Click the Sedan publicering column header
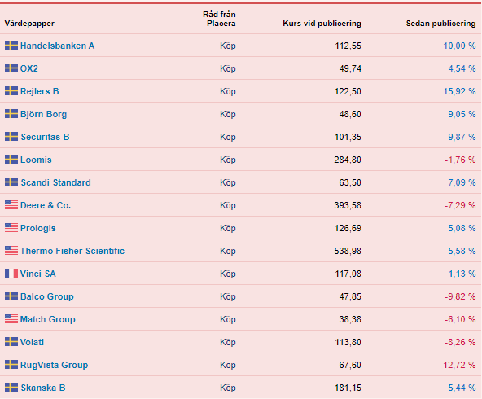 [440, 24]
